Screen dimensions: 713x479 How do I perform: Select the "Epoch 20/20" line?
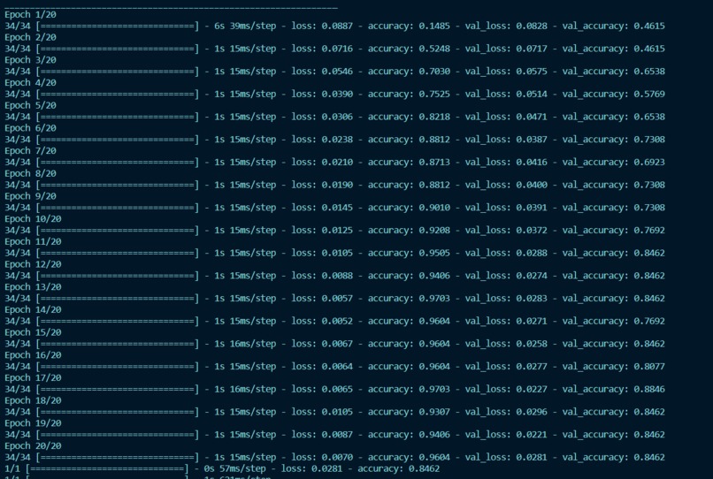click(x=33, y=446)
